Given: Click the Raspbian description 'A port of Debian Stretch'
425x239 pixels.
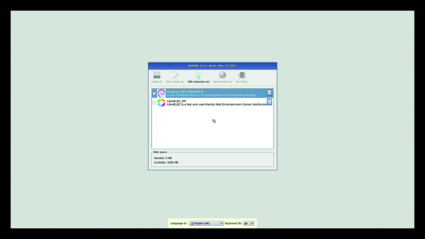Looking at the screenshot, I should 211,95.
